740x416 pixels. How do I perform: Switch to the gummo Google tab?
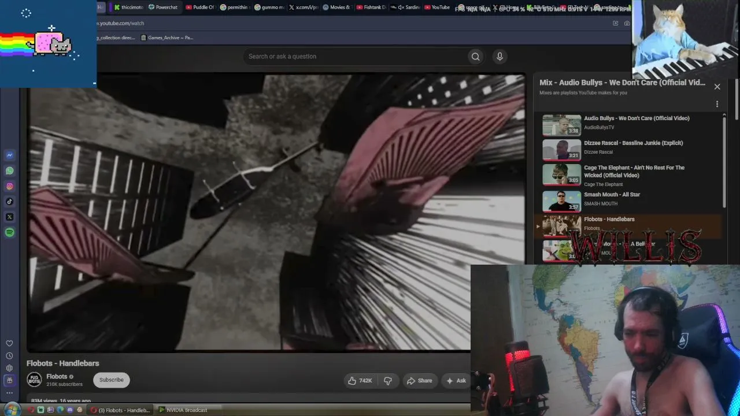click(x=269, y=8)
